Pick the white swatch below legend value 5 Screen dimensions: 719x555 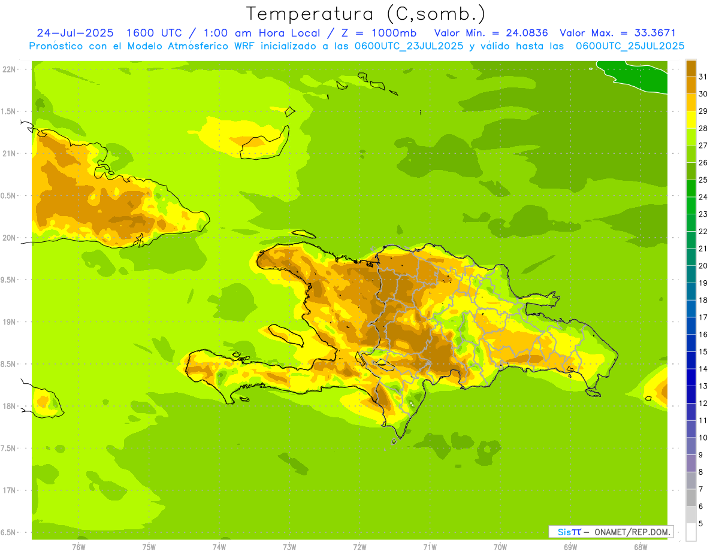(x=691, y=532)
